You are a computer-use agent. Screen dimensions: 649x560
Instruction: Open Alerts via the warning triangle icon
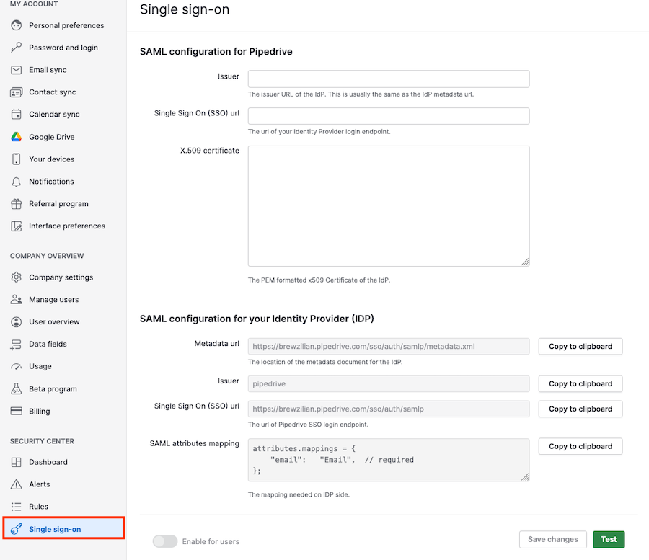(x=16, y=484)
